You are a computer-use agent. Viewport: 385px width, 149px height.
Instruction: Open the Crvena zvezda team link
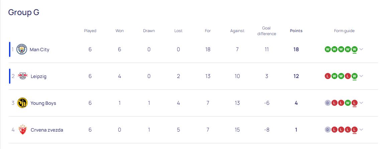[47, 130]
